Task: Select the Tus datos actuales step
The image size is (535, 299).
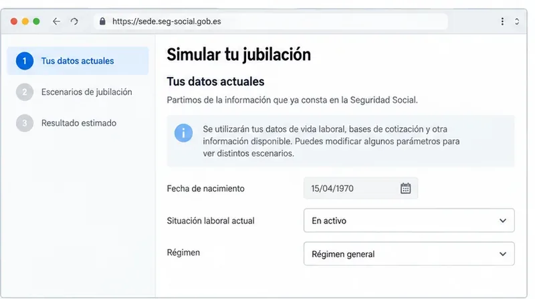Action: pos(78,61)
